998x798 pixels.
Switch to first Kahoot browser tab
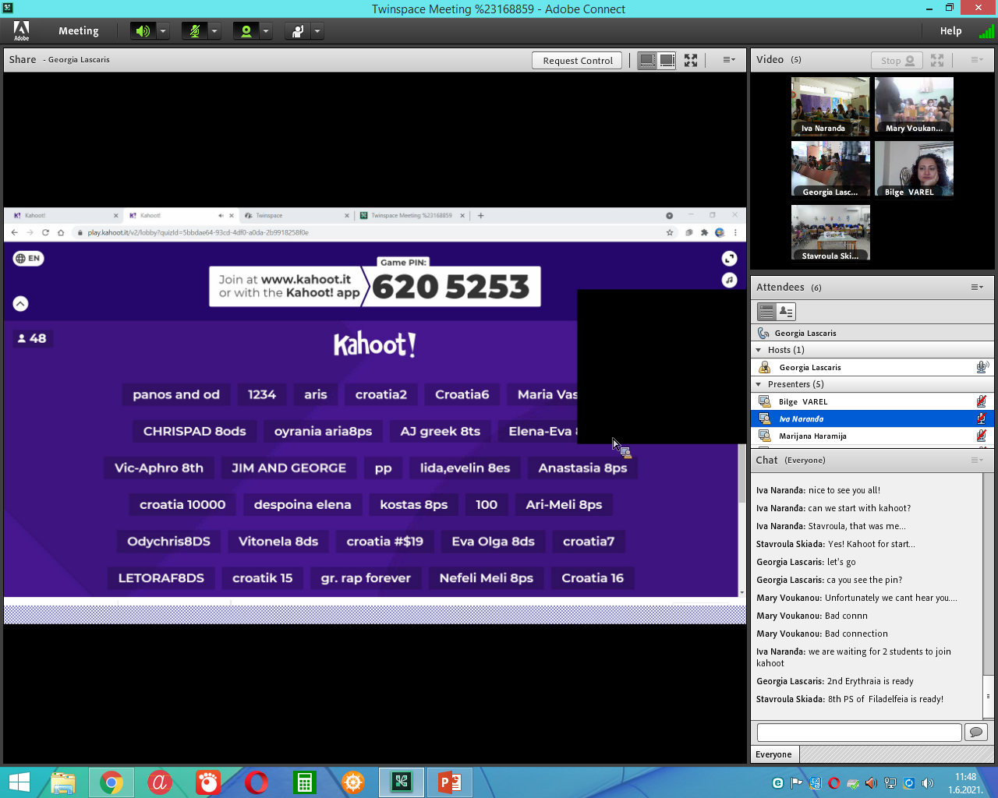click(x=66, y=216)
